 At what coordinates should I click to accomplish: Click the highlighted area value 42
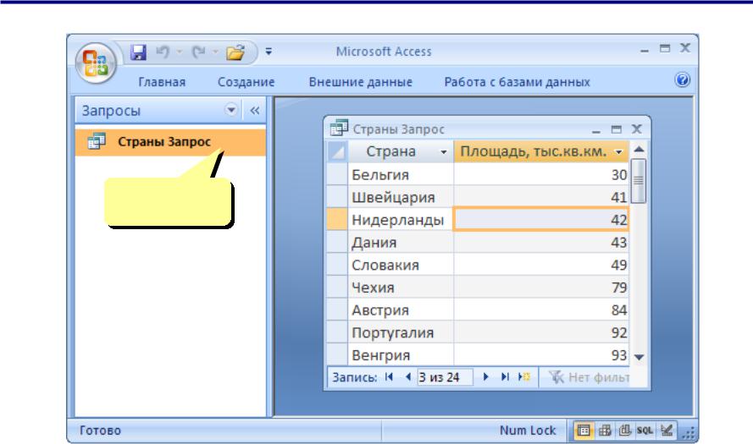pos(541,220)
